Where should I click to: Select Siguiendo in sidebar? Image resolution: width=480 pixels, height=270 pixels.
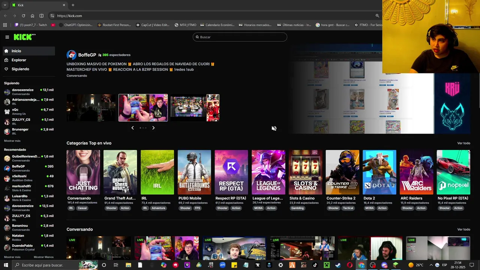coord(28,69)
